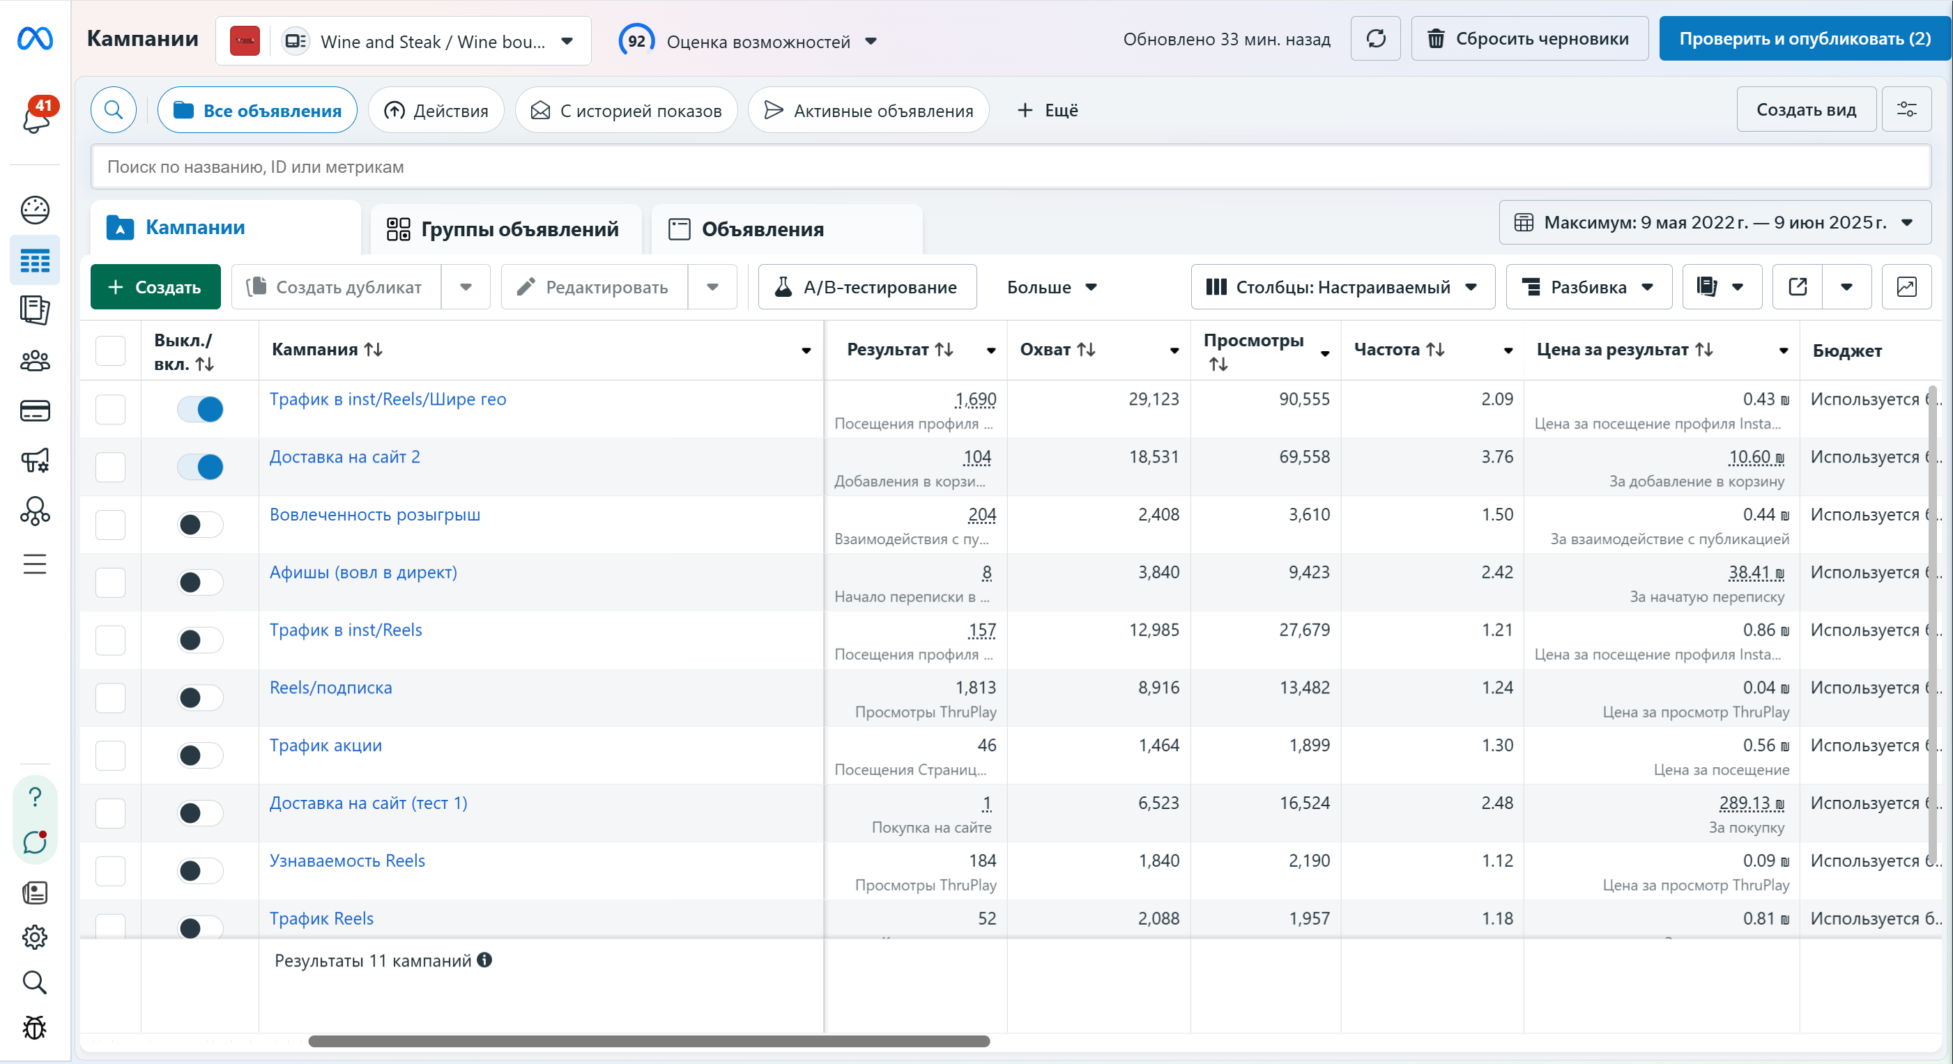Click the export share icon button
Screen dimensions: 1953x1064
pyautogui.click(x=1798, y=287)
